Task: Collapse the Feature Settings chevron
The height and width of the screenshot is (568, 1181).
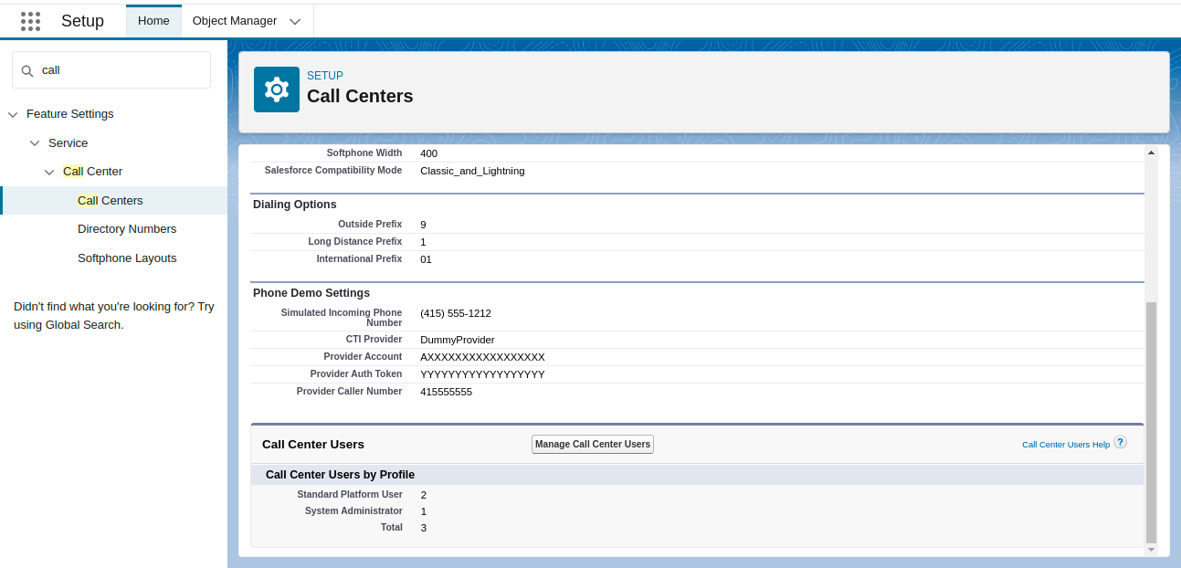Action: tap(12, 113)
